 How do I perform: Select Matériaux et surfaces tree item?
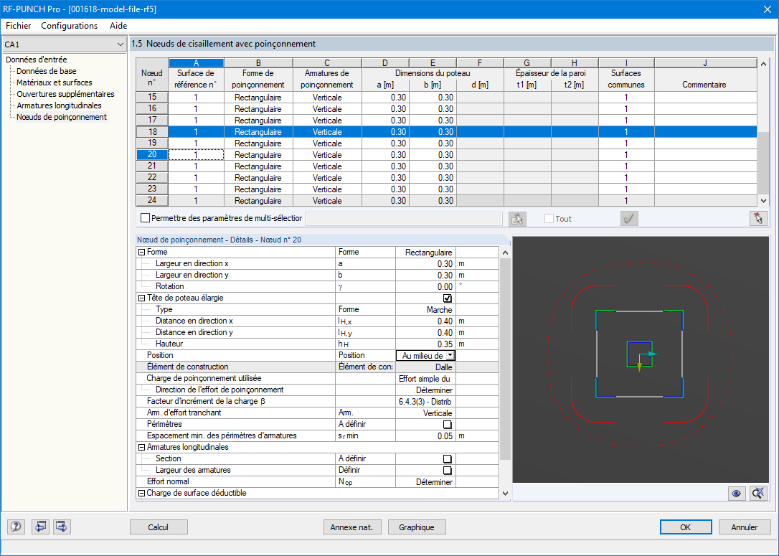click(x=54, y=83)
